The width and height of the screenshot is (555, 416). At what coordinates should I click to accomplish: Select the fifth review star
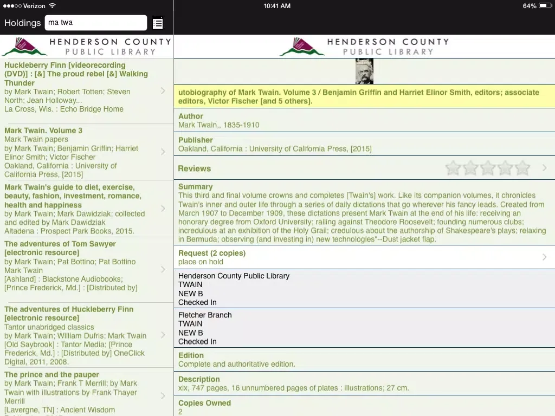tap(522, 168)
